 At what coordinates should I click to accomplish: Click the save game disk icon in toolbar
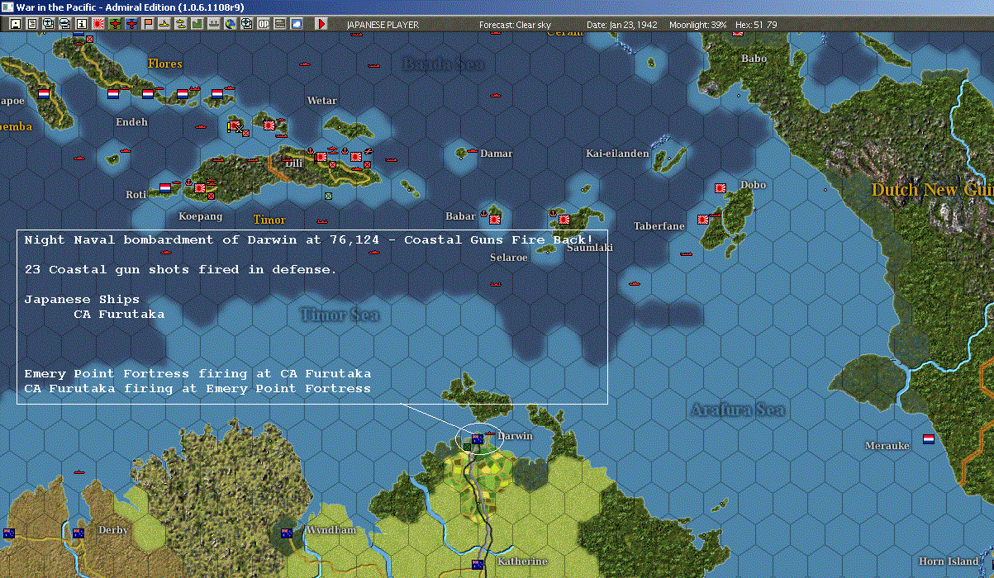(15, 24)
